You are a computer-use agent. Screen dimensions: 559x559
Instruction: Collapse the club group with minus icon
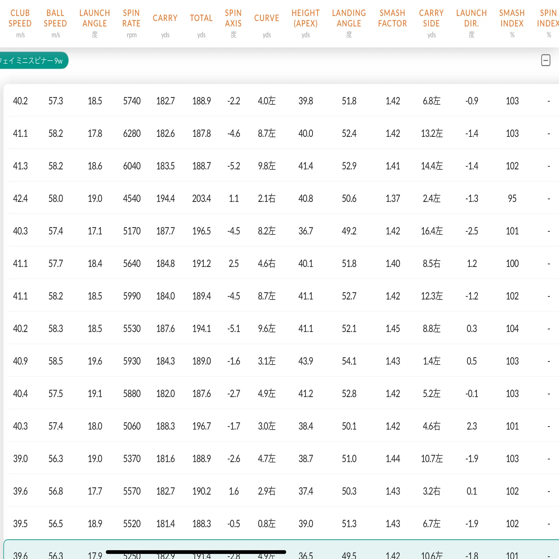point(545,61)
